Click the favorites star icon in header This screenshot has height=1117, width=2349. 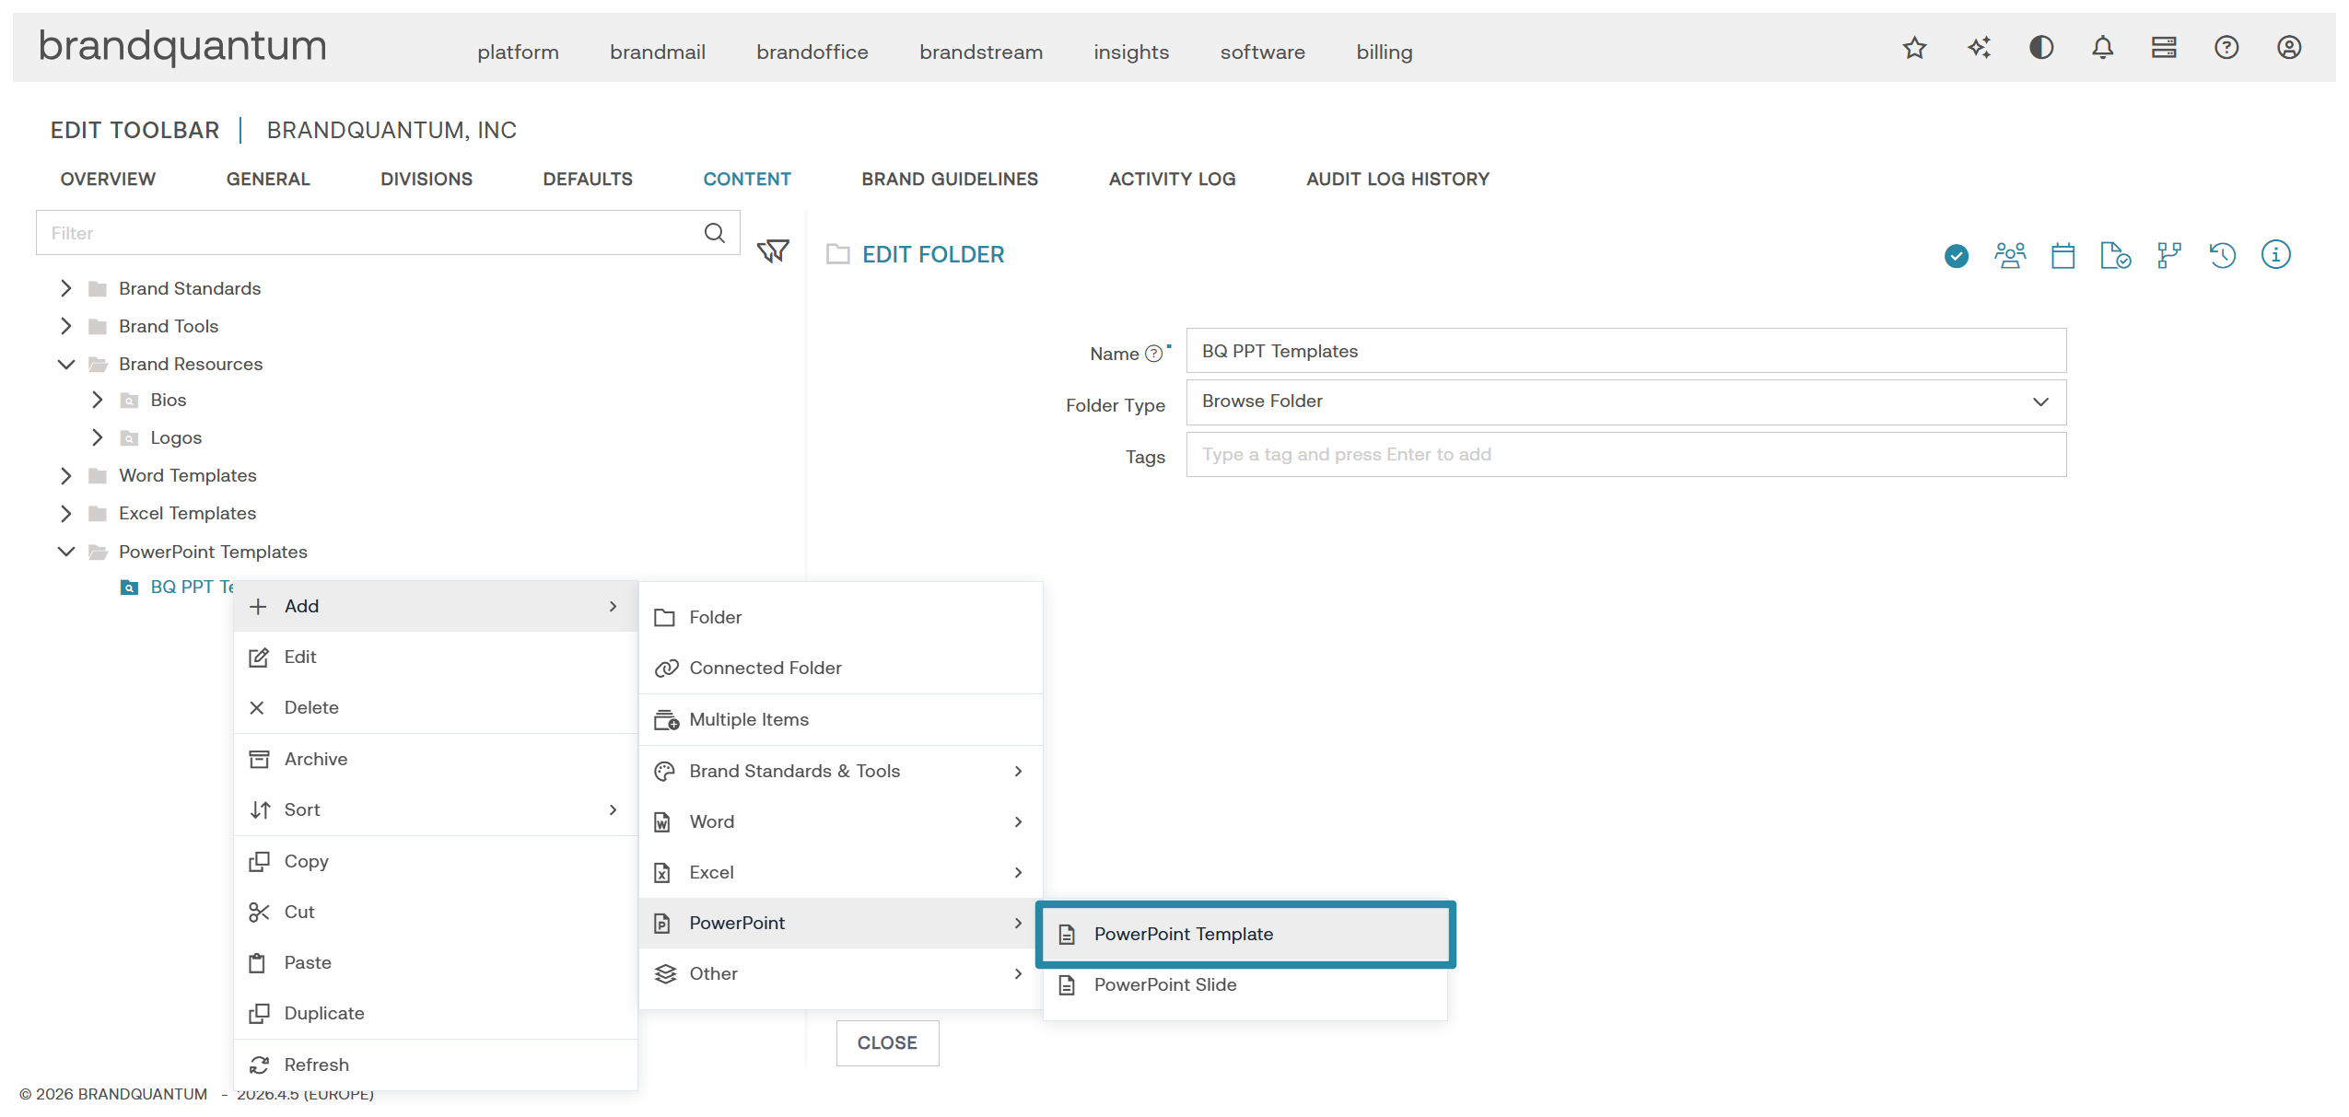pyautogui.click(x=1915, y=48)
